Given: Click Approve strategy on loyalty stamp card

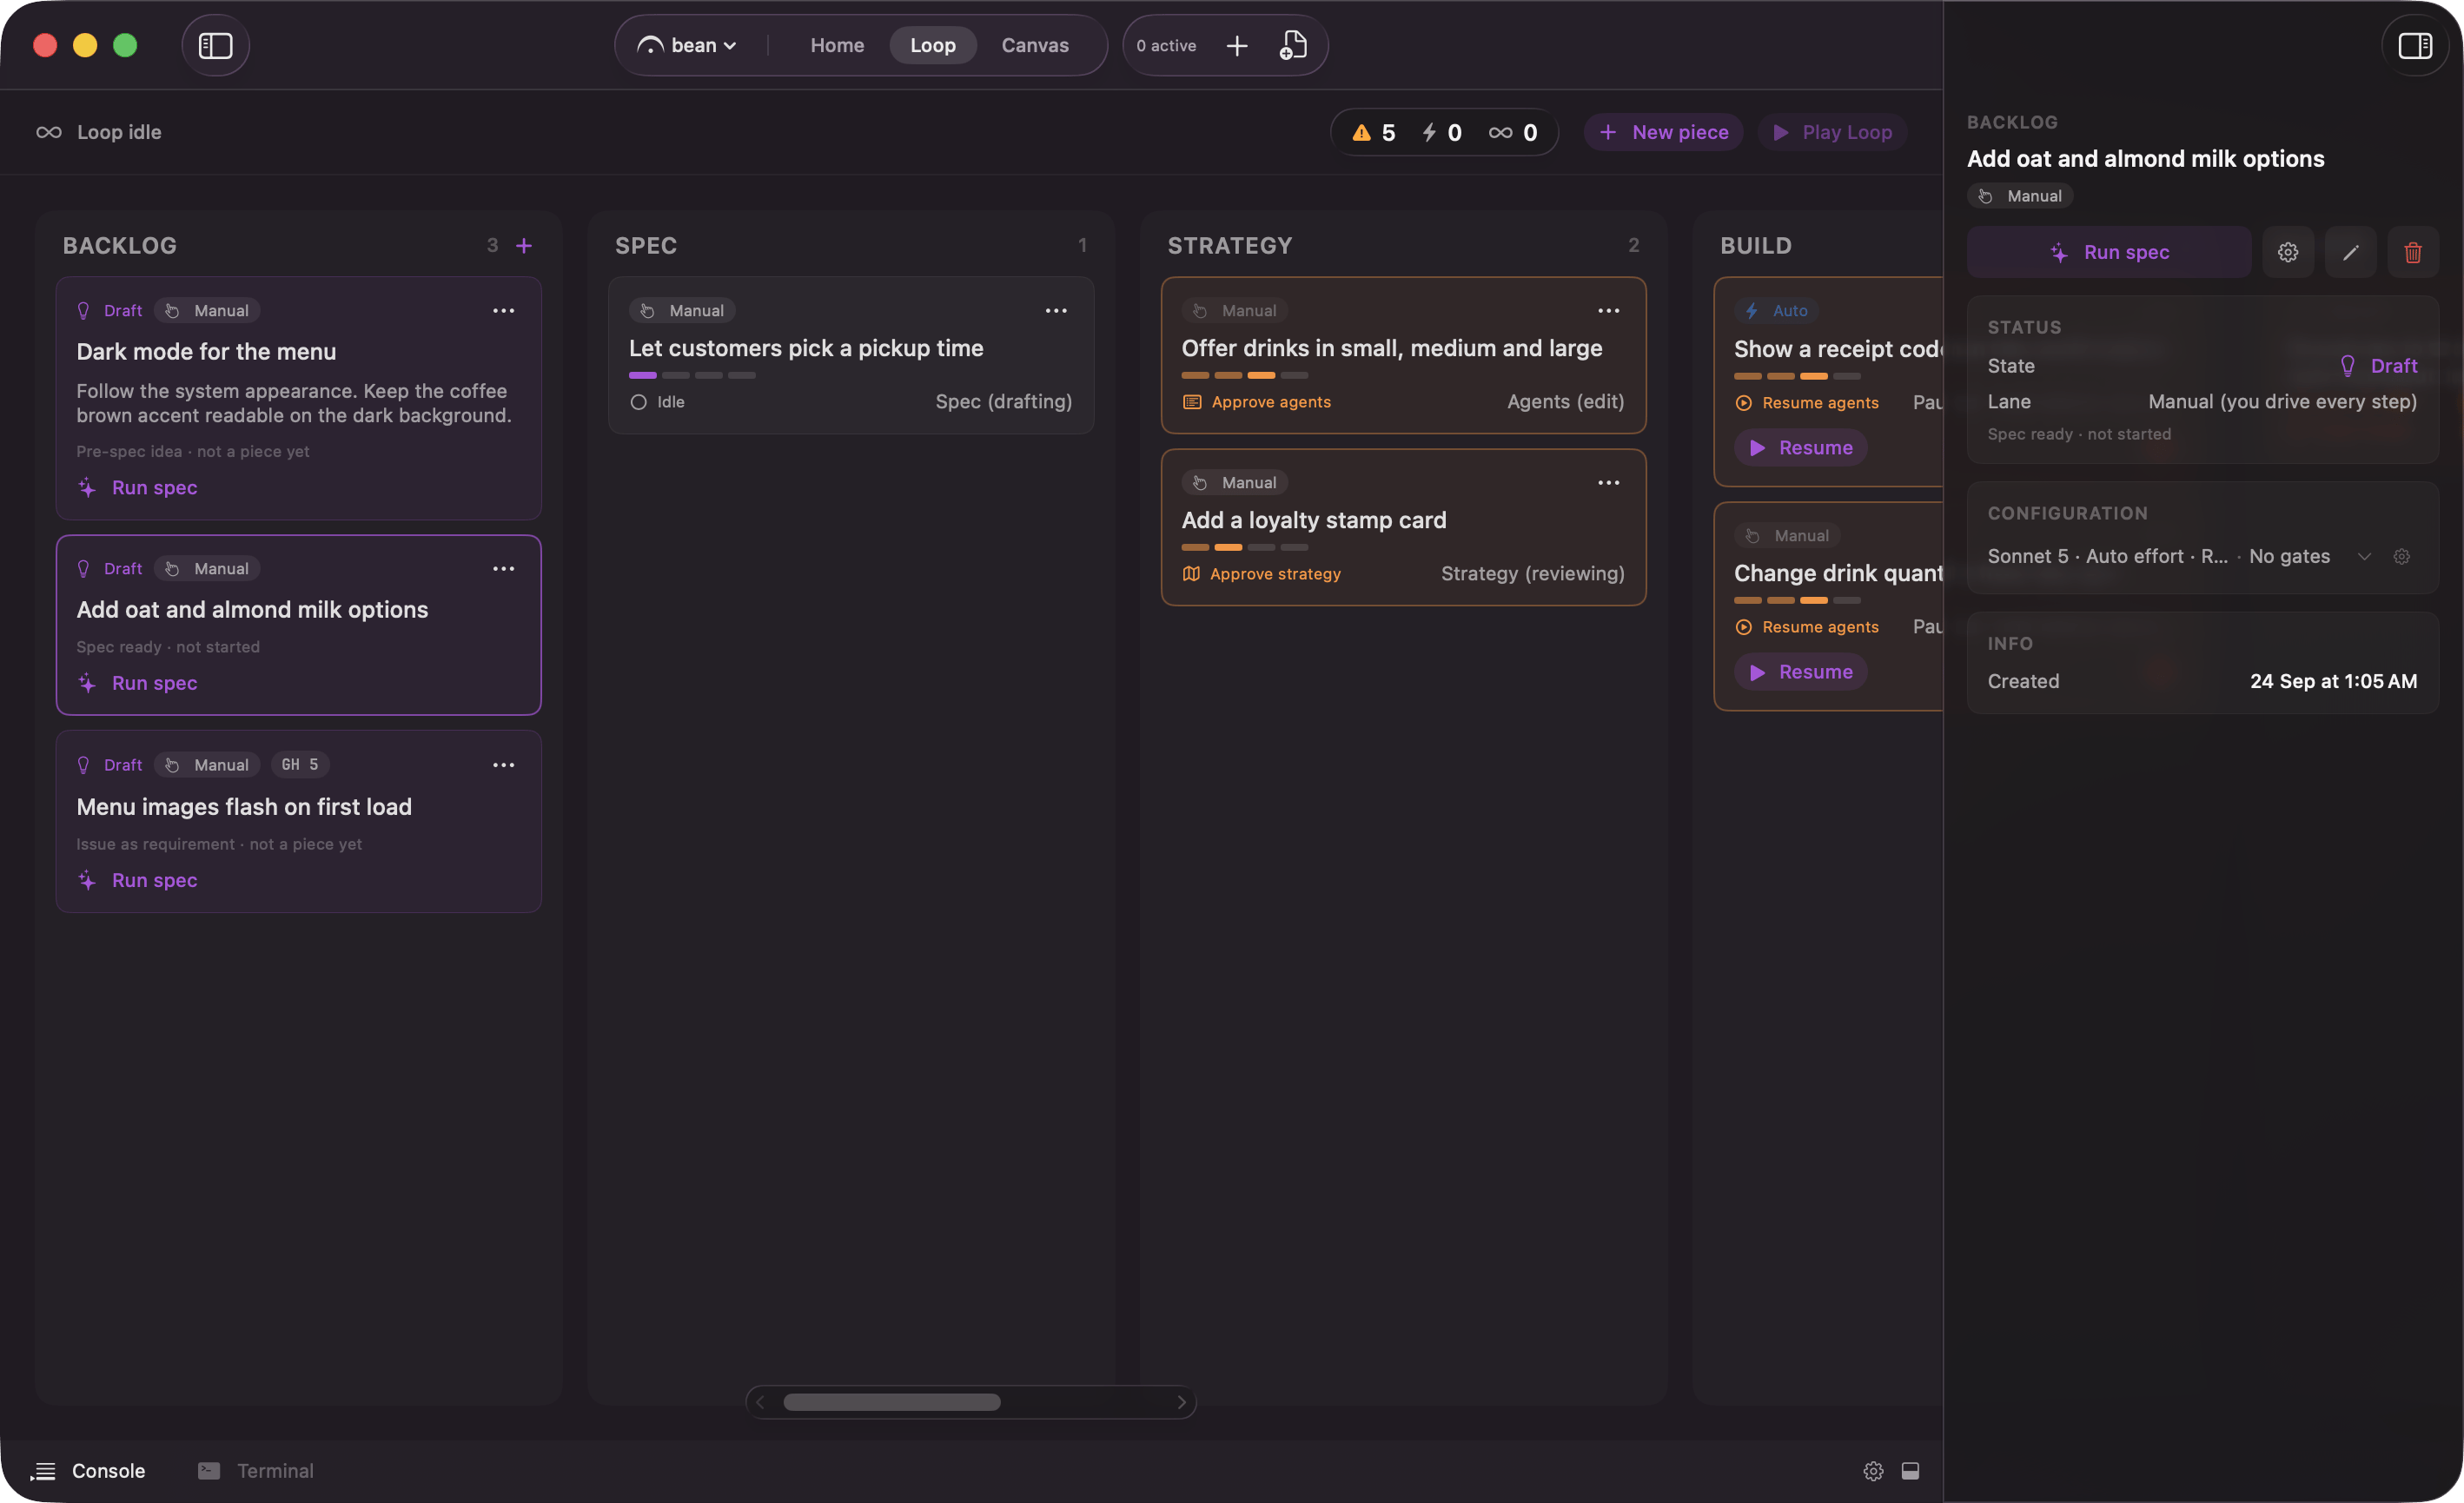Looking at the screenshot, I should coord(1261,574).
